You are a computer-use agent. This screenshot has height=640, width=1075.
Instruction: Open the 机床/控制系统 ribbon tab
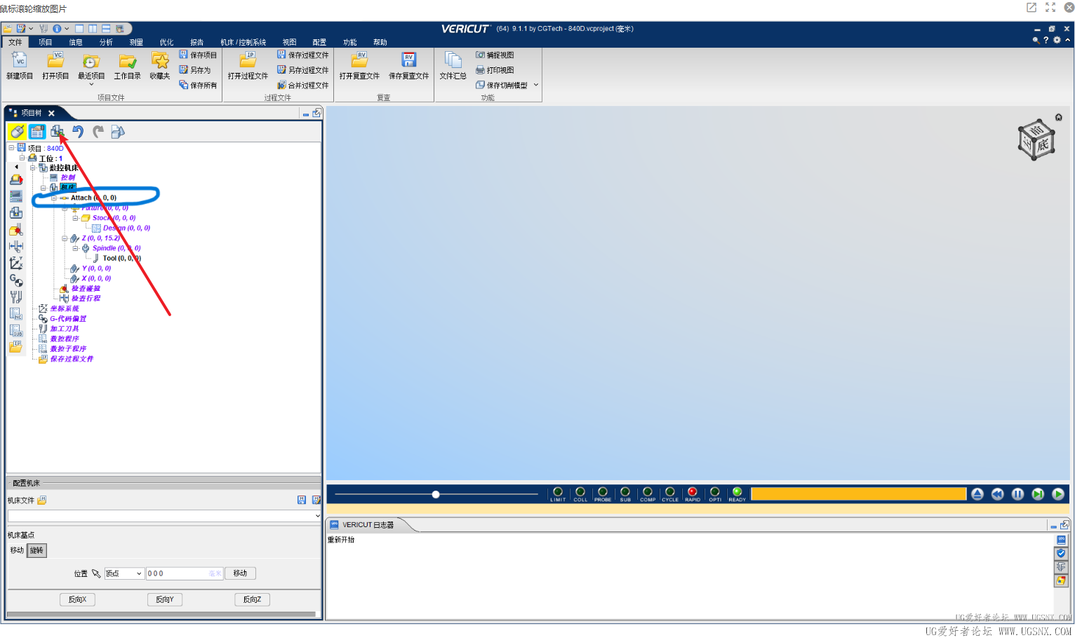(x=243, y=42)
